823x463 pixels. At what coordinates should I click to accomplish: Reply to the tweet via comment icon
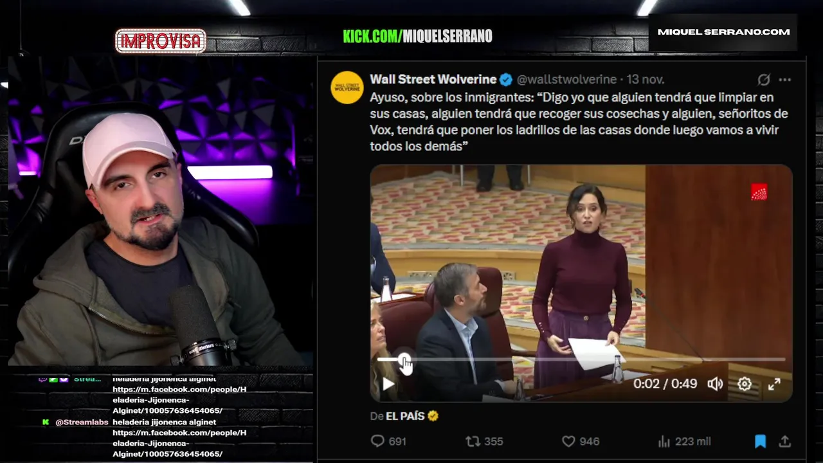pyautogui.click(x=388, y=441)
